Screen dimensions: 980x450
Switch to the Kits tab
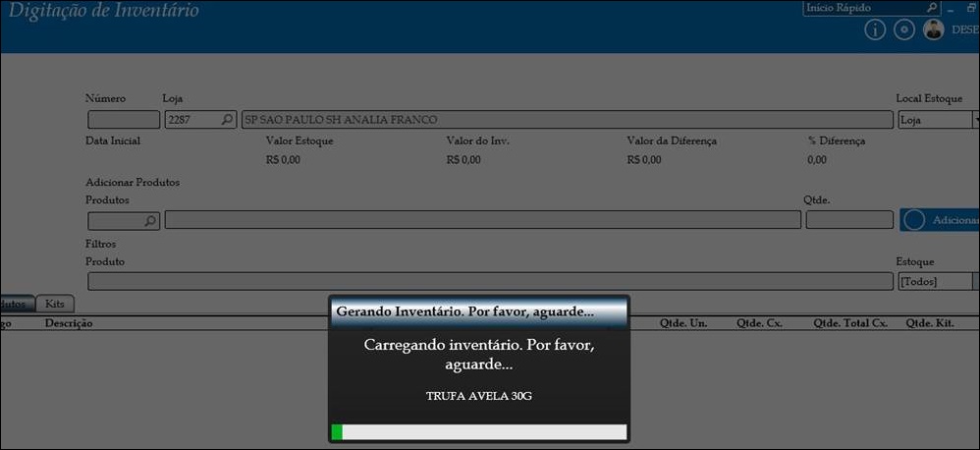click(55, 304)
